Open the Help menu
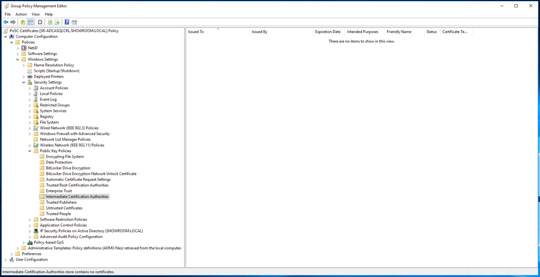Image resolution: width=540 pixels, height=277 pixels. coord(49,14)
